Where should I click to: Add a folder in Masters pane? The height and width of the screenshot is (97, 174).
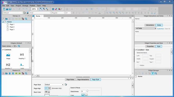pos(7,74)
